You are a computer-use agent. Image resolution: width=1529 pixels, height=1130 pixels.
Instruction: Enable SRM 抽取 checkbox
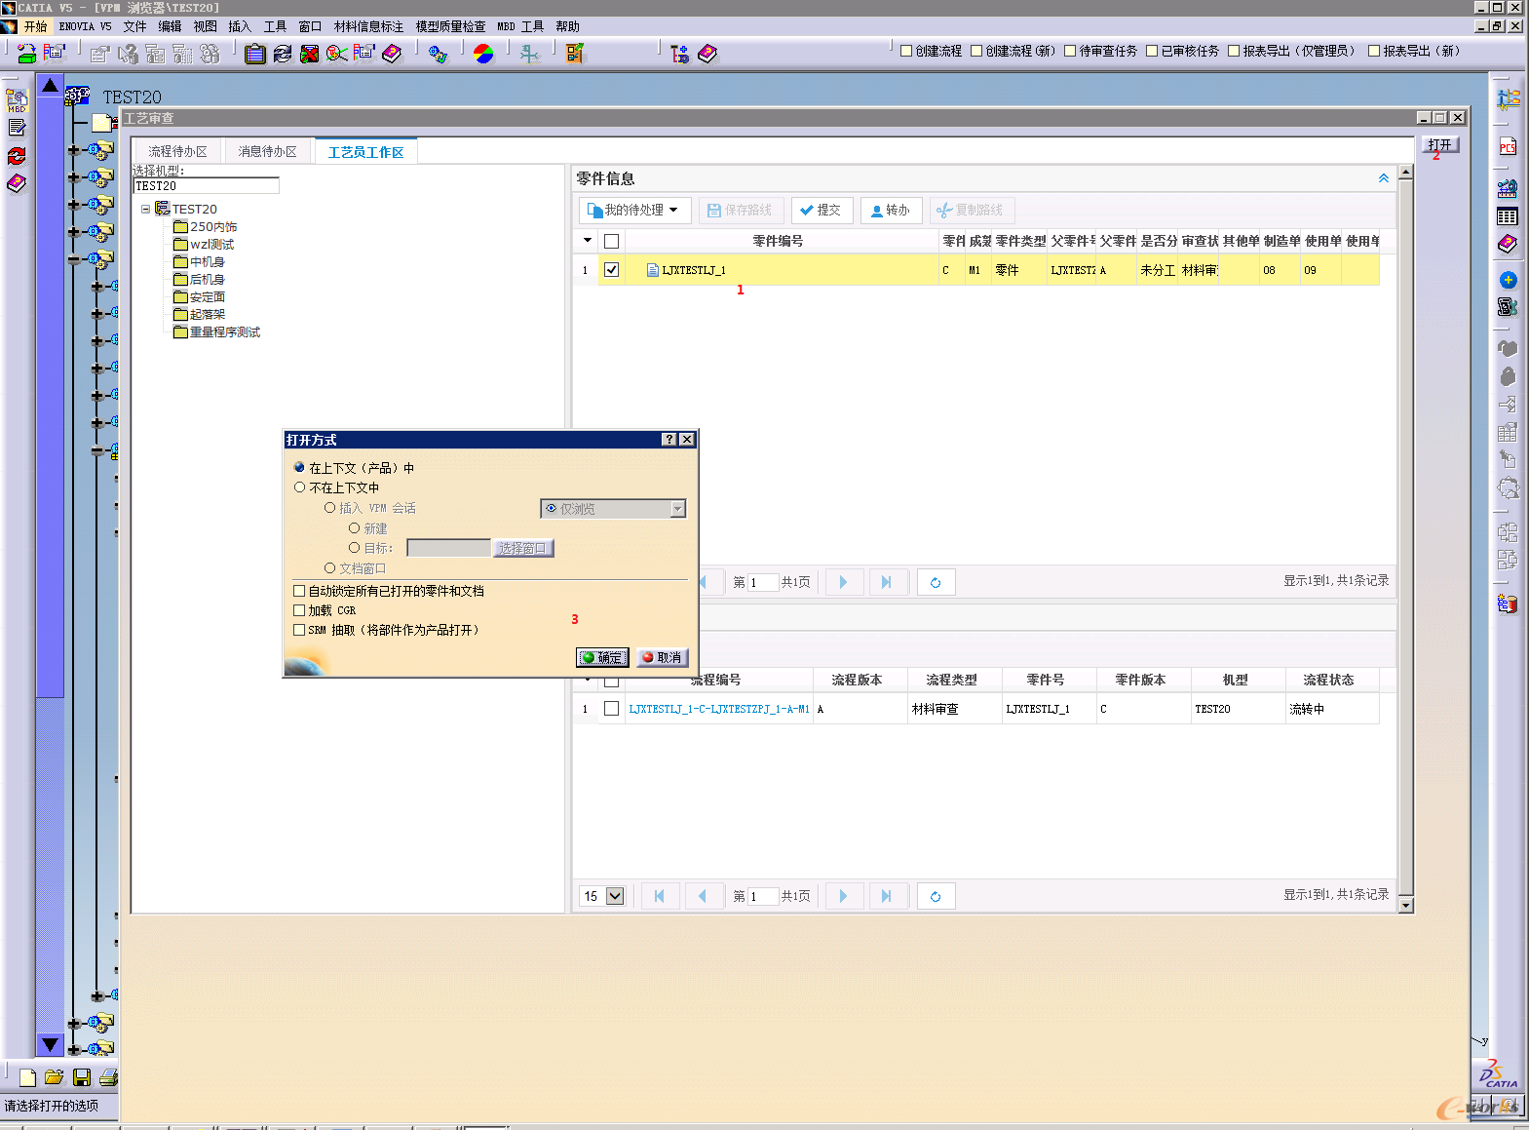pyautogui.click(x=299, y=630)
